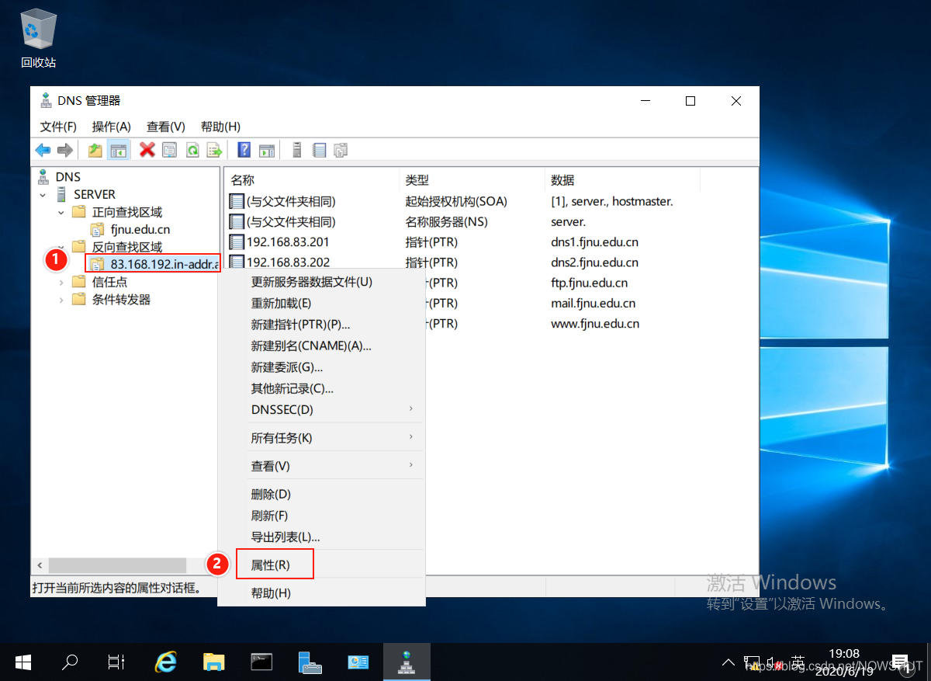Image resolution: width=931 pixels, height=681 pixels.
Task: Open the Windows Start menu
Action: click(x=23, y=662)
